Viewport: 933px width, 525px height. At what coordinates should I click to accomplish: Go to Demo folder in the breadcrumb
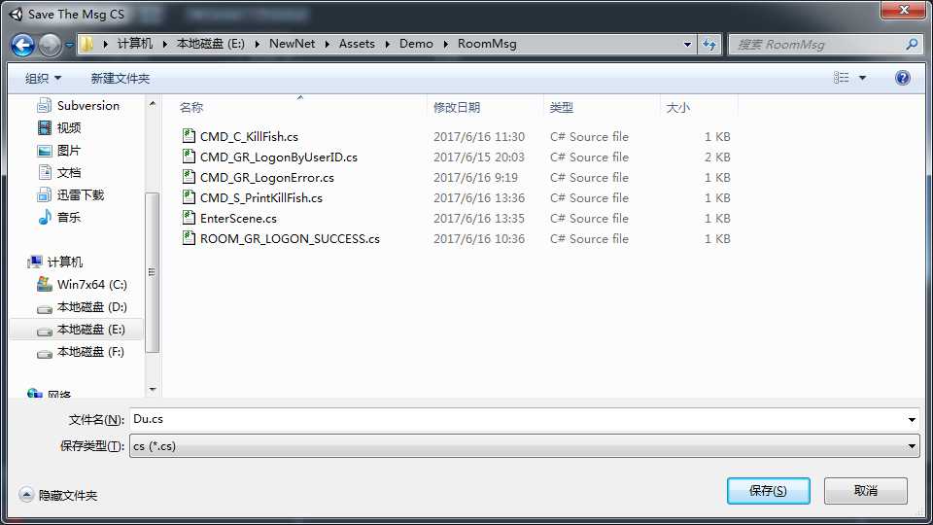[x=416, y=44]
